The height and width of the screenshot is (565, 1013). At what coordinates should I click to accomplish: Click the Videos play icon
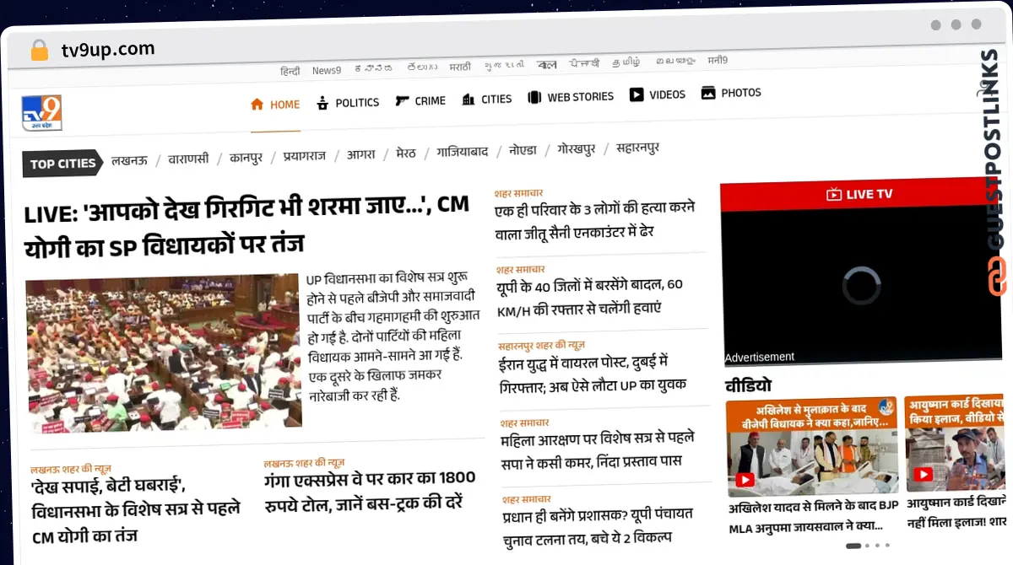(637, 94)
